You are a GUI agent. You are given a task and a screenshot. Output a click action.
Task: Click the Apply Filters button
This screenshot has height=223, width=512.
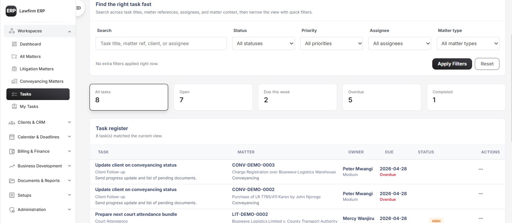pyautogui.click(x=452, y=64)
